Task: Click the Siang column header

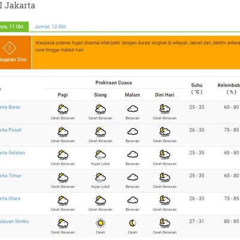Action: pyautogui.click(x=100, y=95)
